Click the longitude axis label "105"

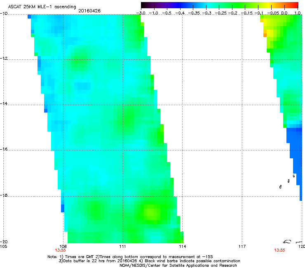3,247
